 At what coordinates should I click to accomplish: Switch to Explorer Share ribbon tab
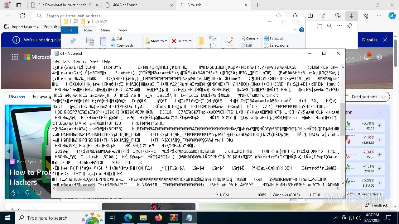click(x=105, y=30)
